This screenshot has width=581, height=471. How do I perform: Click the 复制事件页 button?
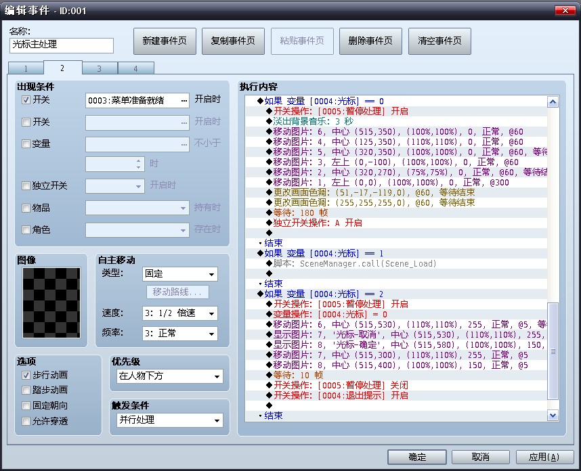click(233, 41)
